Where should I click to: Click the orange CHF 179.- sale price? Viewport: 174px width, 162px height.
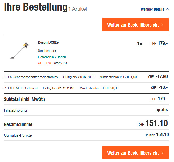(x=45, y=63)
